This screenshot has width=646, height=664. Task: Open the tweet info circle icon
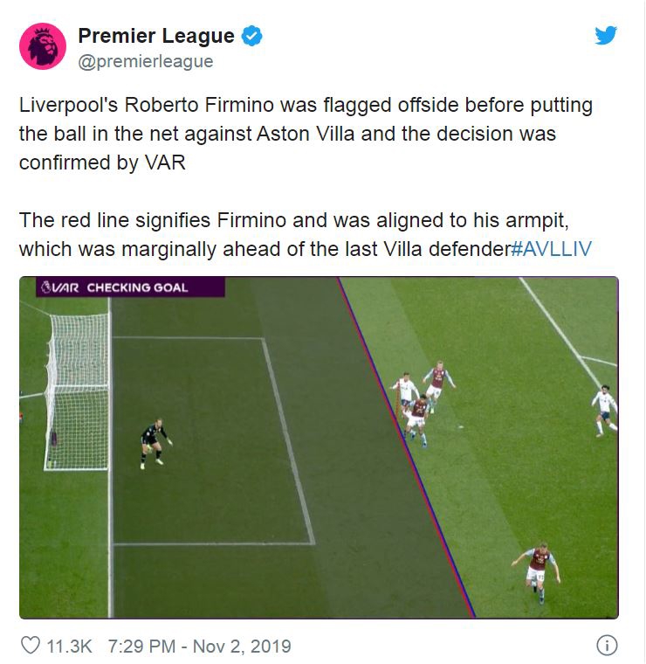607,646
